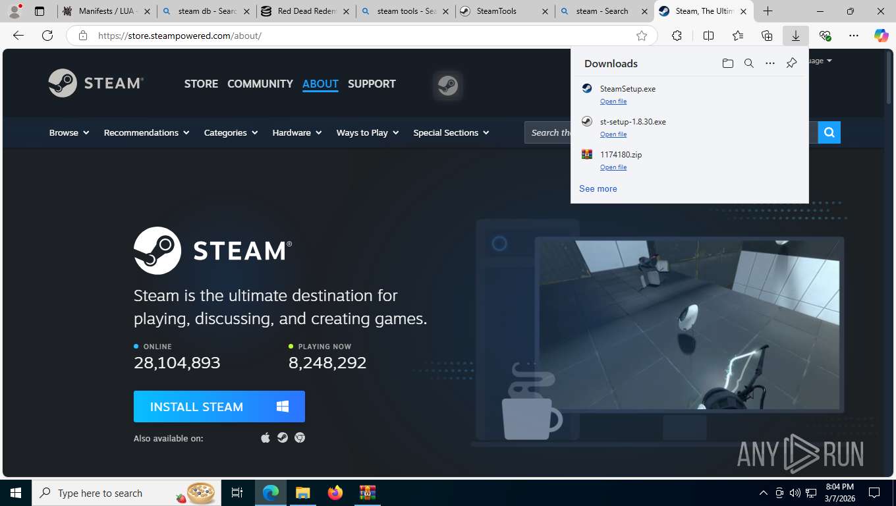Expand the Recommendations dropdown
The width and height of the screenshot is (896, 506).
146,132
